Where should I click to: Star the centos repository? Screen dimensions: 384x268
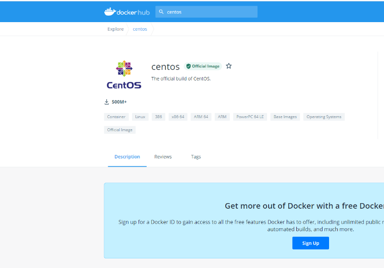(229, 66)
